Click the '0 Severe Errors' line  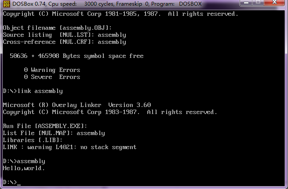click(x=52, y=77)
